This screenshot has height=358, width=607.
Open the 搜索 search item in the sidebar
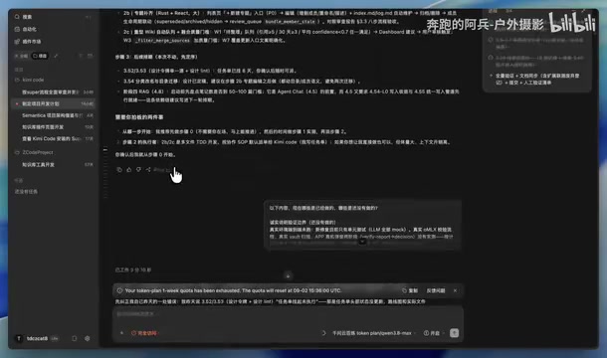pyautogui.click(x=54, y=17)
